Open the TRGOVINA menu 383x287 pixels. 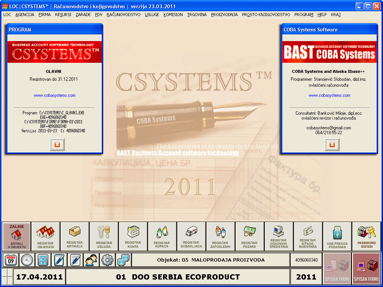click(x=197, y=15)
